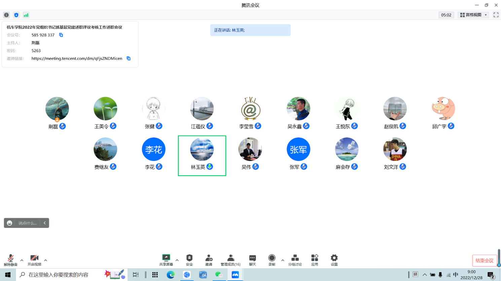This screenshot has height=281, width=501.
Task: Click the blue security shield icon
Action: (x=16, y=15)
